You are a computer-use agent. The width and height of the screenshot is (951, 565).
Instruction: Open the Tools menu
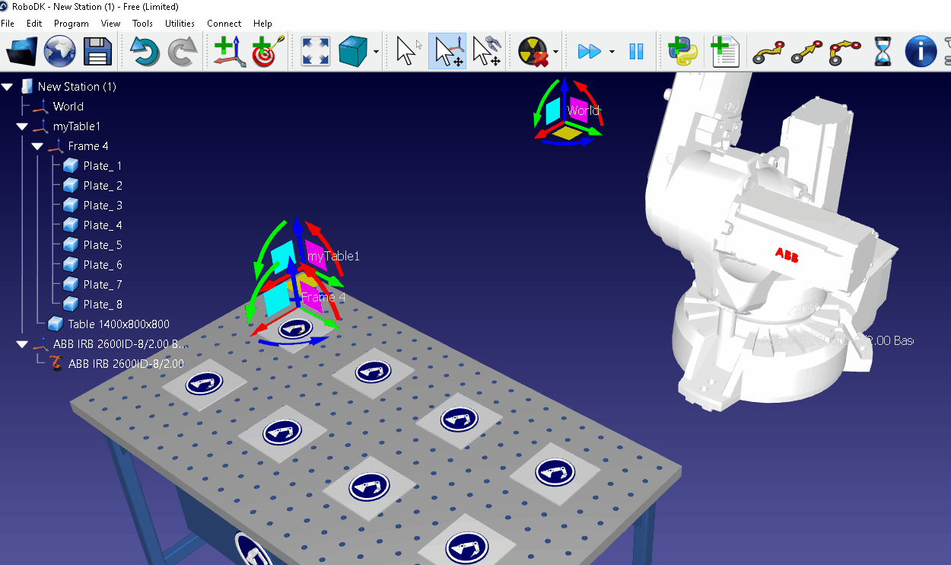[142, 24]
